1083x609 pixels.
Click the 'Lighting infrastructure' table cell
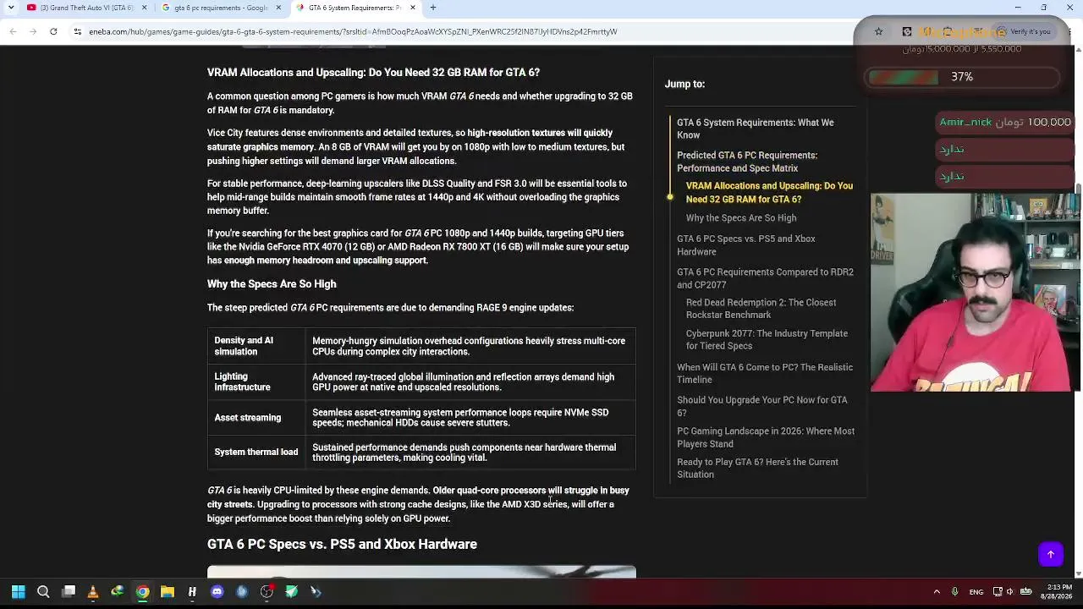256,382
